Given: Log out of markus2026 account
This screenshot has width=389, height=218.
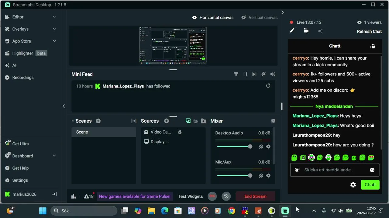Looking at the screenshot, I should tap(54, 194).
